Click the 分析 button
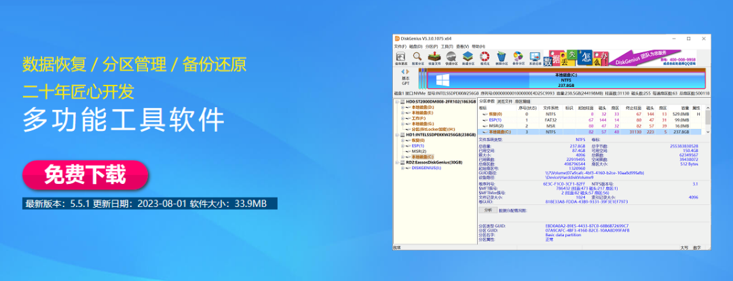The image size is (733, 281). tap(487, 211)
